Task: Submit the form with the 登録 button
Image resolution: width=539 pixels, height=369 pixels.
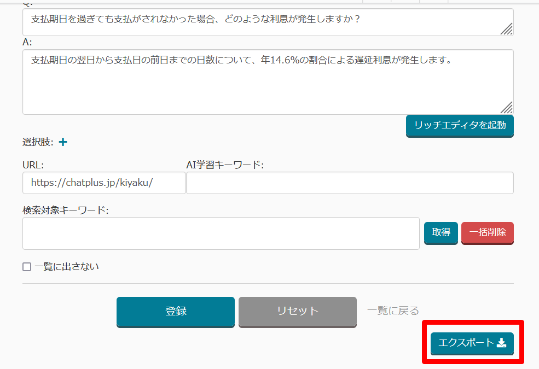Action: 176,311
